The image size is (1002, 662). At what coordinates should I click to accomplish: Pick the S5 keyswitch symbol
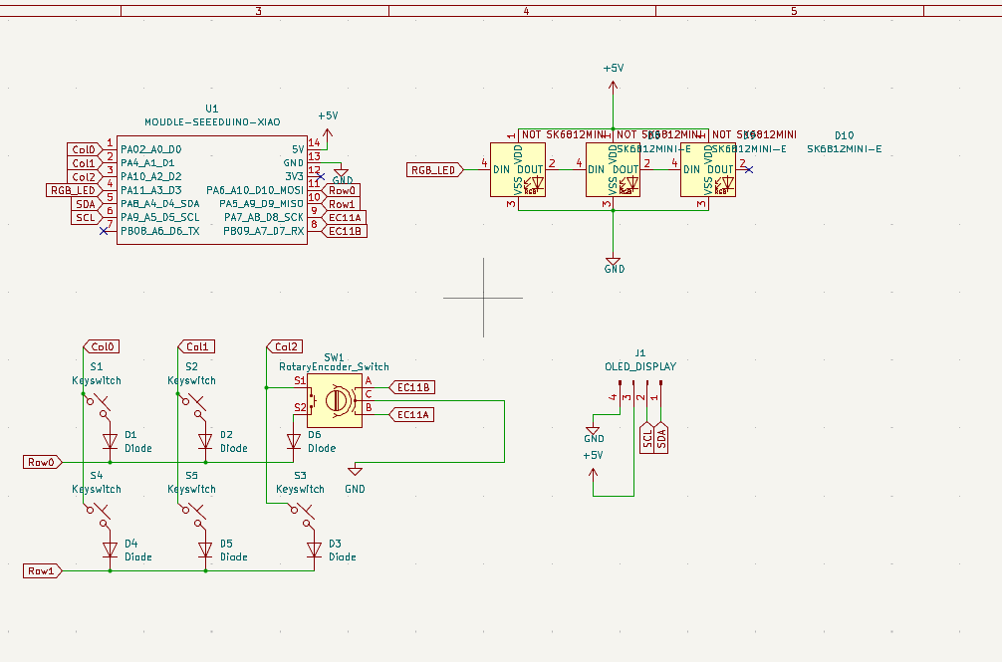(193, 517)
